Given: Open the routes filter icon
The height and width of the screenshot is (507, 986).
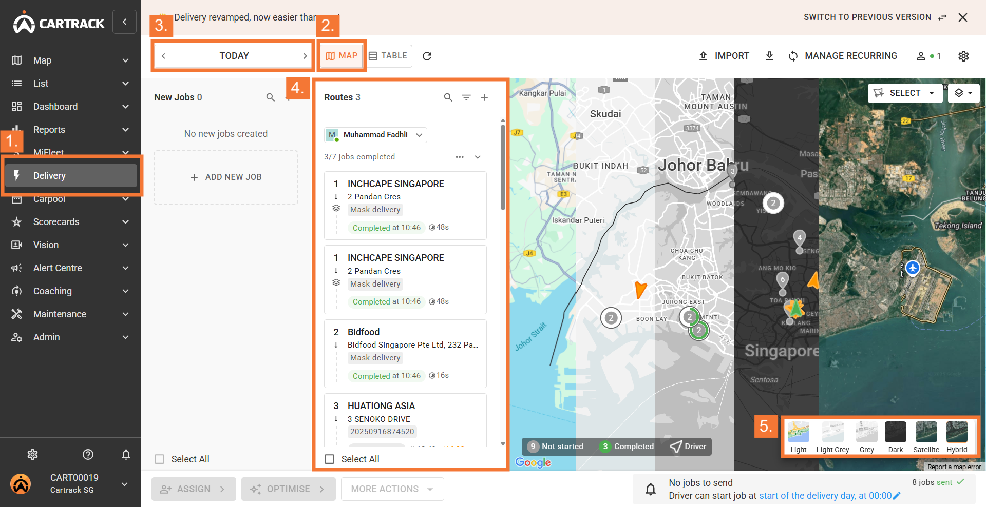Looking at the screenshot, I should (466, 97).
